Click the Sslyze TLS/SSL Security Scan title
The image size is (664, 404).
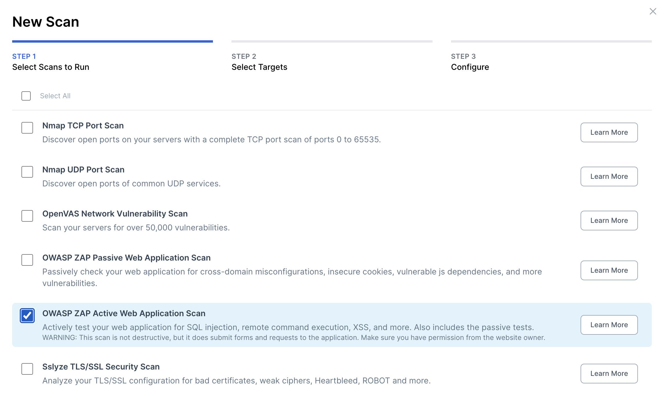[101, 367]
